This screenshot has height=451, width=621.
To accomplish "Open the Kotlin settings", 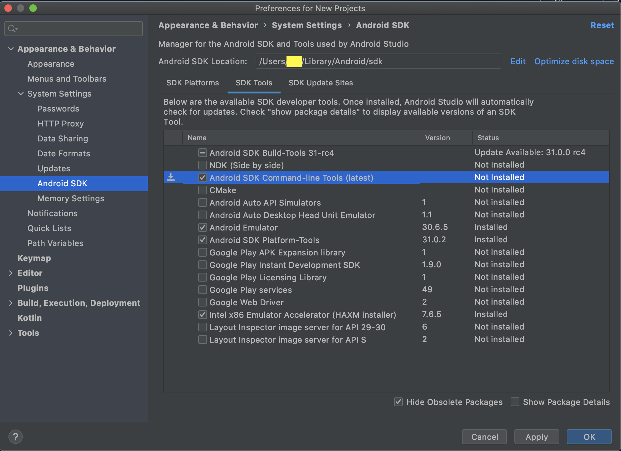I will pos(30,318).
